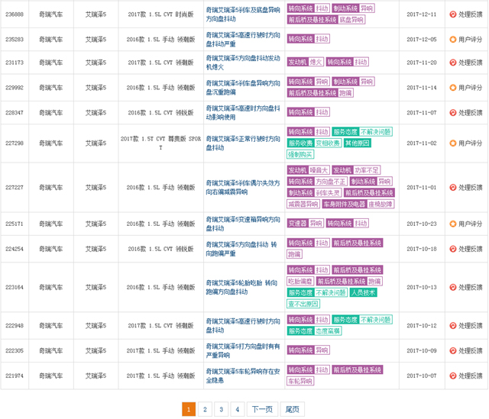Click the 转向系统 异响 tag in row 222305
Image resolution: width=489 pixels, height=419 pixels.
308,350
